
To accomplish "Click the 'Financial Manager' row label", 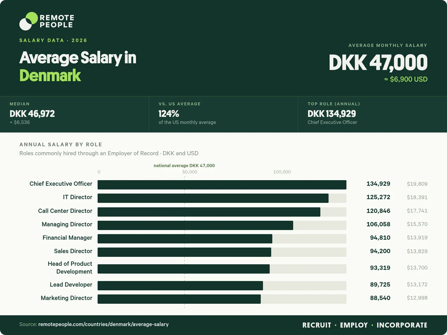I will pyautogui.click(x=67, y=237).
